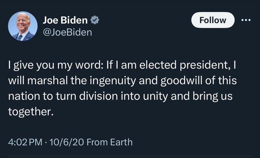Image resolution: width=260 pixels, height=158 pixels.
Task: Click the 4:02 PM timestamp
Action: 25,142
